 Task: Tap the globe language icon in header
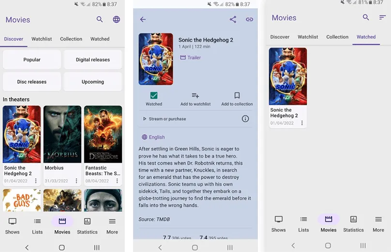point(116,19)
